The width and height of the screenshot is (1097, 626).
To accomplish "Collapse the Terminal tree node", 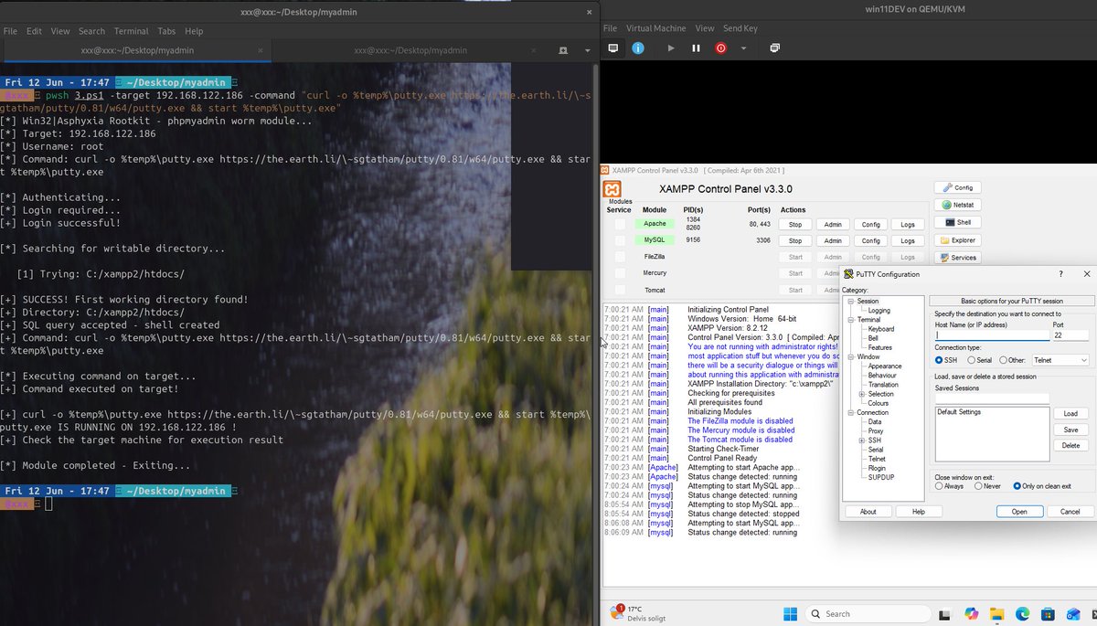I will [x=849, y=320].
